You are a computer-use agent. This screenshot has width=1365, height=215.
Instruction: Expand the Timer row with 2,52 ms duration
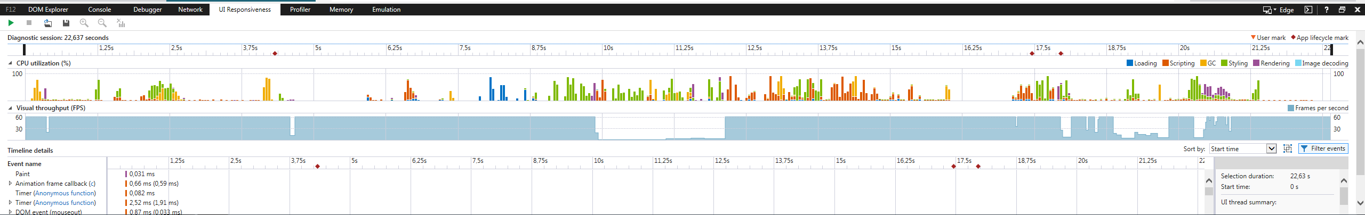coord(10,202)
